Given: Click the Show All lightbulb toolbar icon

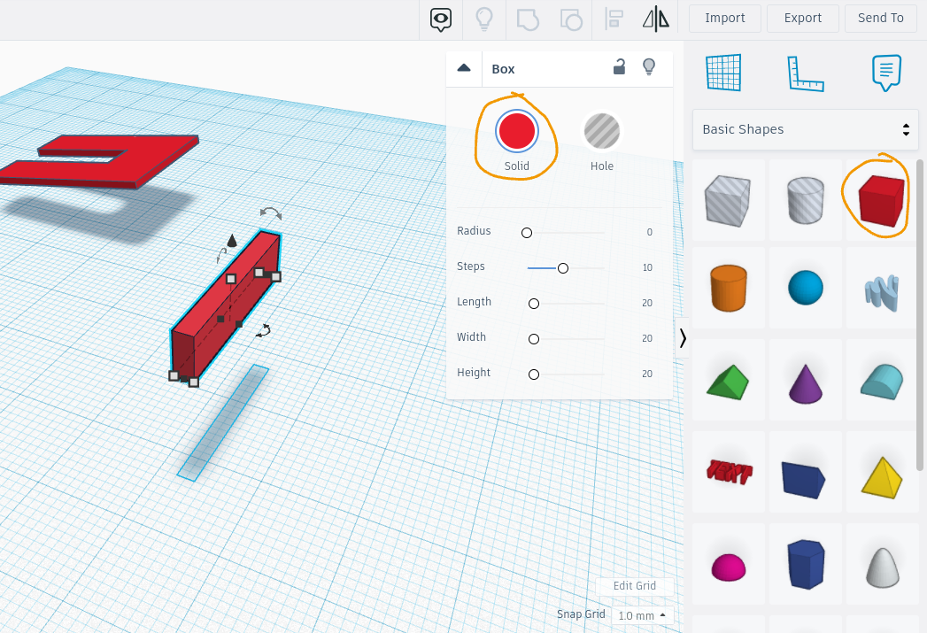Looking at the screenshot, I should [x=484, y=19].
